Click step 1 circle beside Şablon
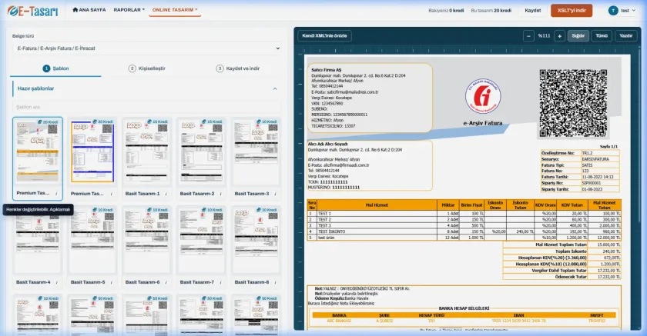Screen dimensions: 647x336 click(46, 68)
